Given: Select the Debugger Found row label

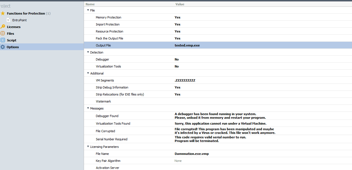Looking at the screenshot, I should point(107,116).
